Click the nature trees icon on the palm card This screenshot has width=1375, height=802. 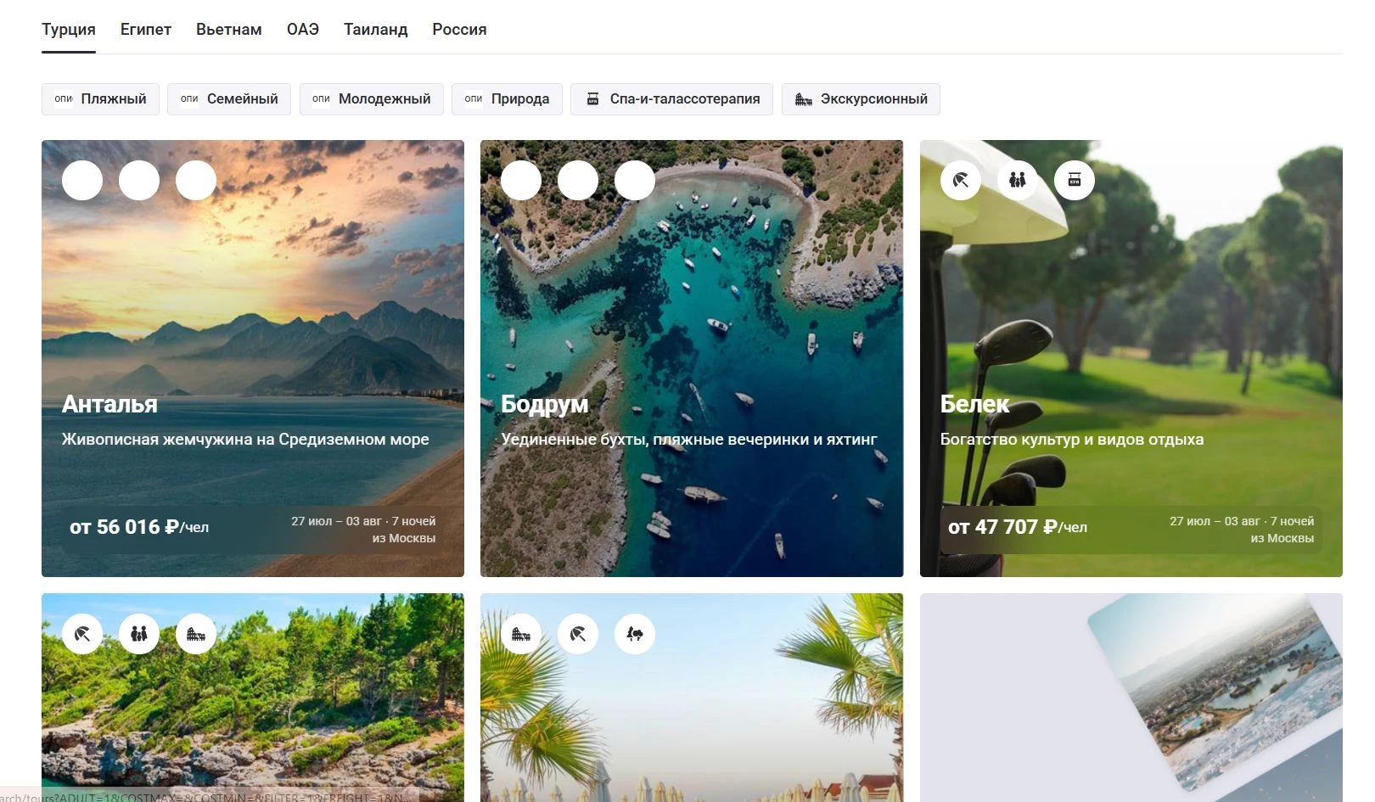click(635, 634)
